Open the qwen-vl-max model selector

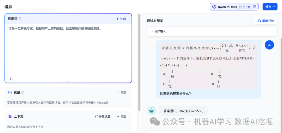[227, 7]
